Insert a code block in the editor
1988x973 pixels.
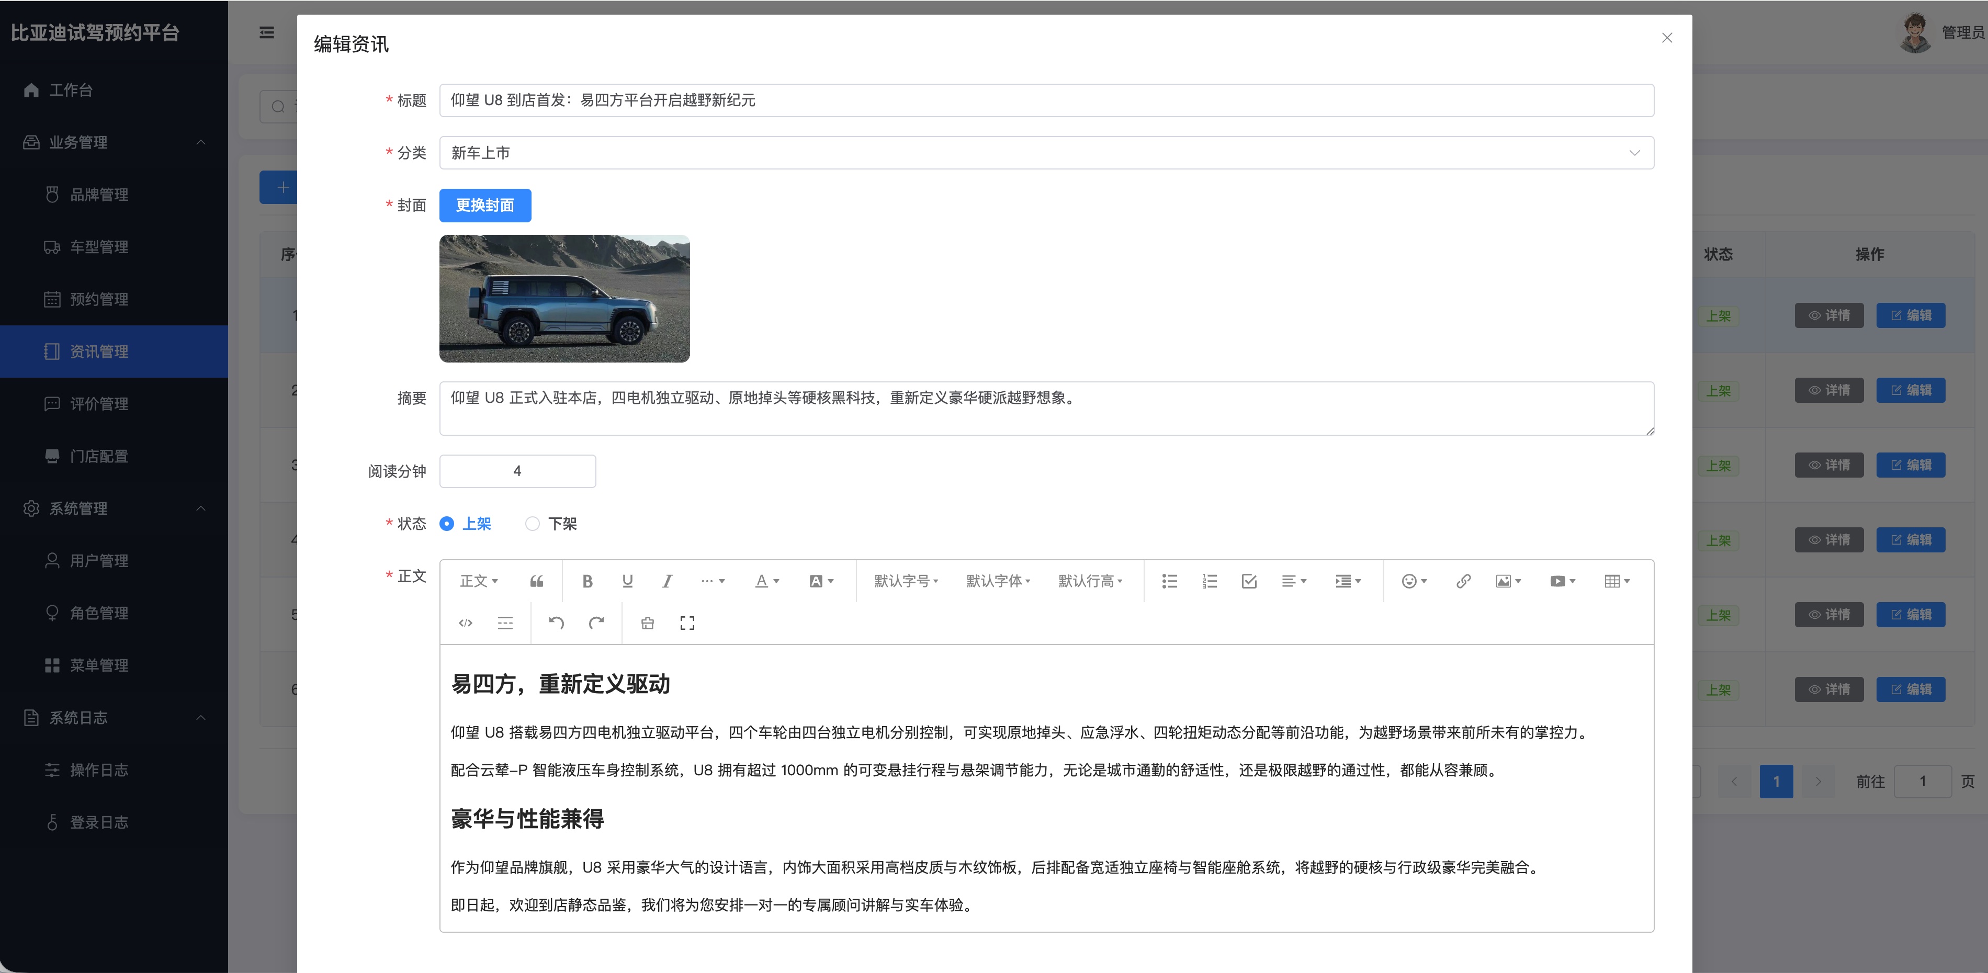(466, 623)
